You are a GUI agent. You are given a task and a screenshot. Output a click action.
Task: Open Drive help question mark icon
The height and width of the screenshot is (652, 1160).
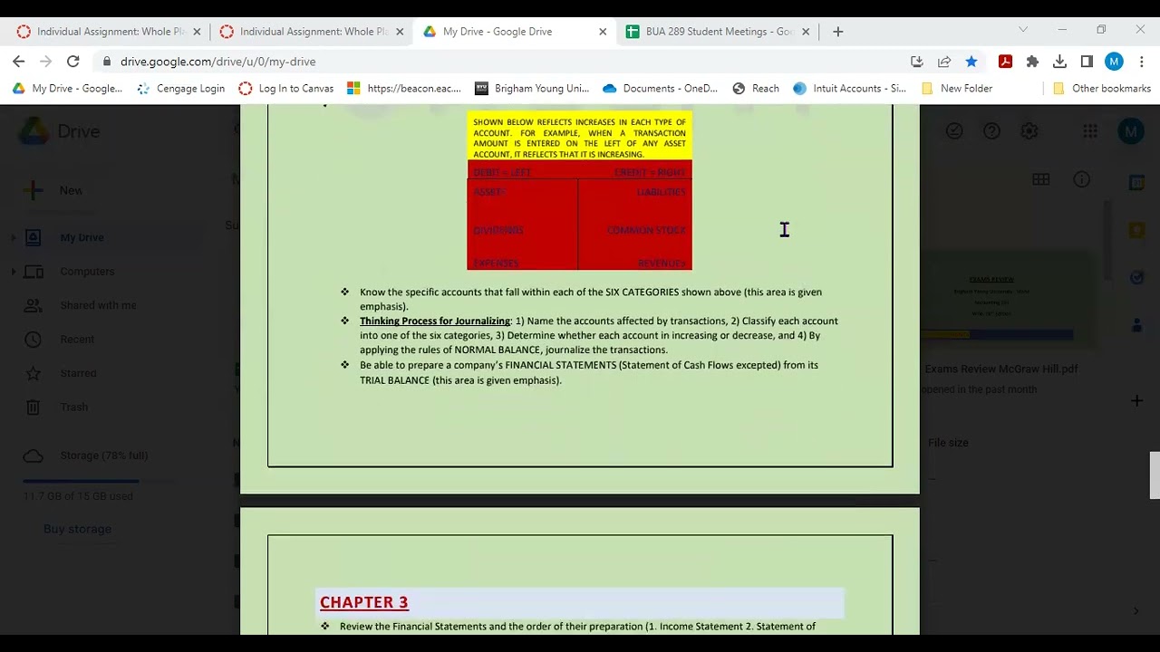[992, 131]
